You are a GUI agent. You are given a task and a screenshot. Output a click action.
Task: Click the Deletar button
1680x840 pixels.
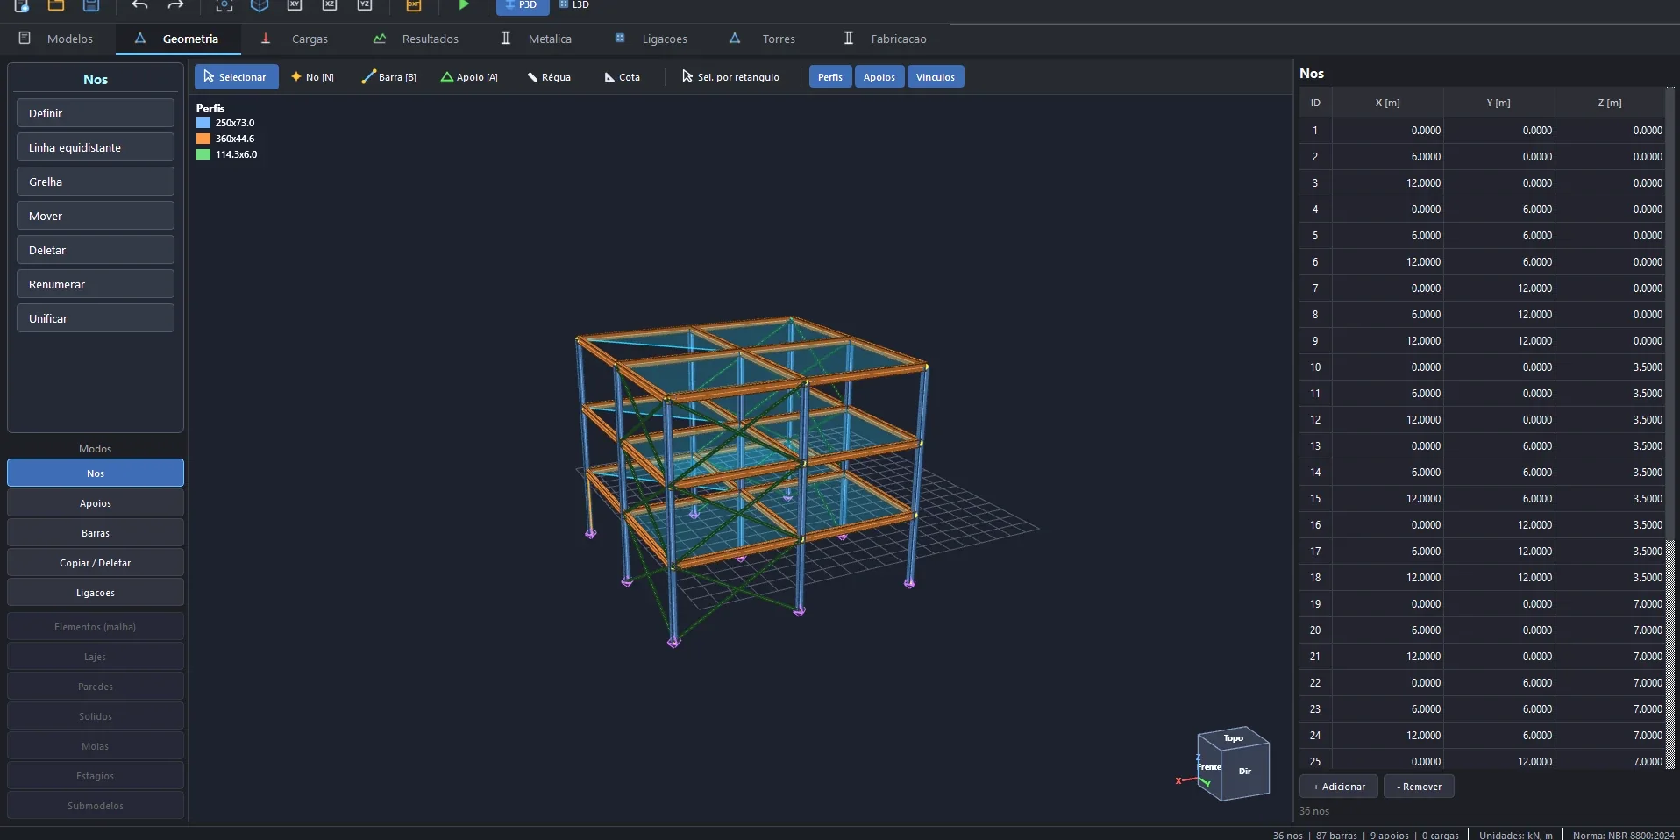click(96, 250)
